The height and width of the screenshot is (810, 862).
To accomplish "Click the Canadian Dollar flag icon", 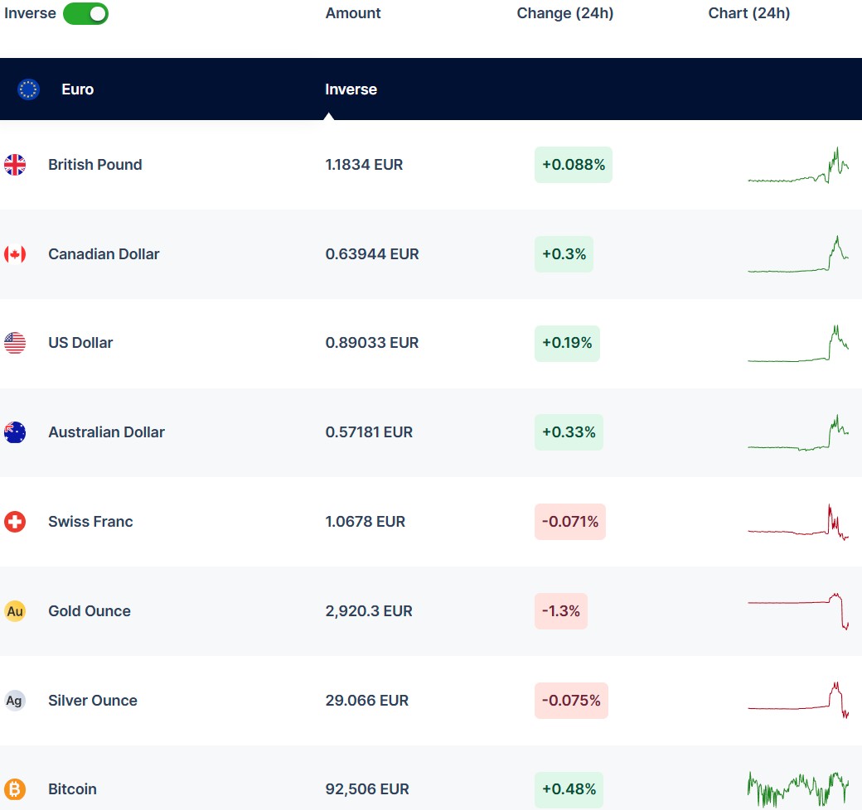I will (15, 254).
